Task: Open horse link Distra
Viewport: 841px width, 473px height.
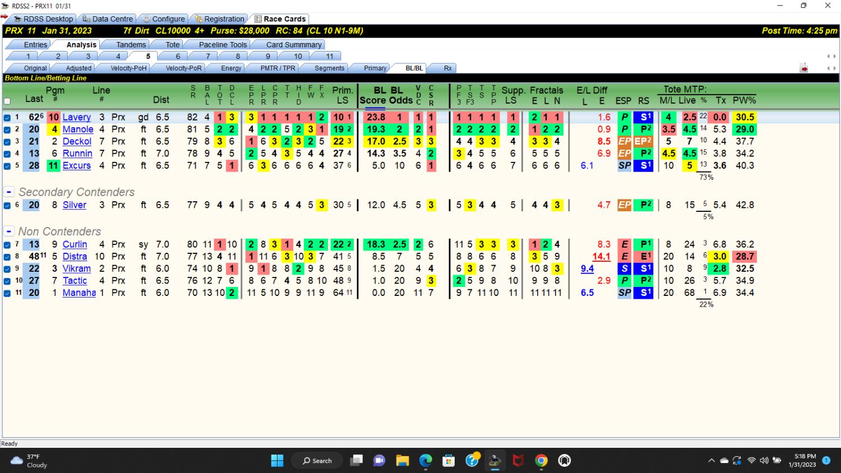Action: tap(75, 256)
